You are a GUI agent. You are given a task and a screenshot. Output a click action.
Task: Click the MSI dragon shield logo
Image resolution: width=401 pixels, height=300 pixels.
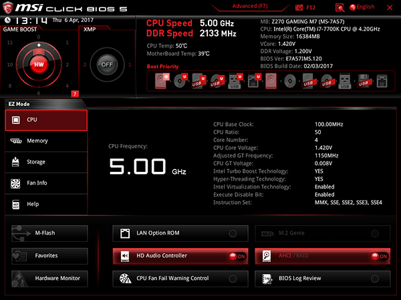[7, 7]
